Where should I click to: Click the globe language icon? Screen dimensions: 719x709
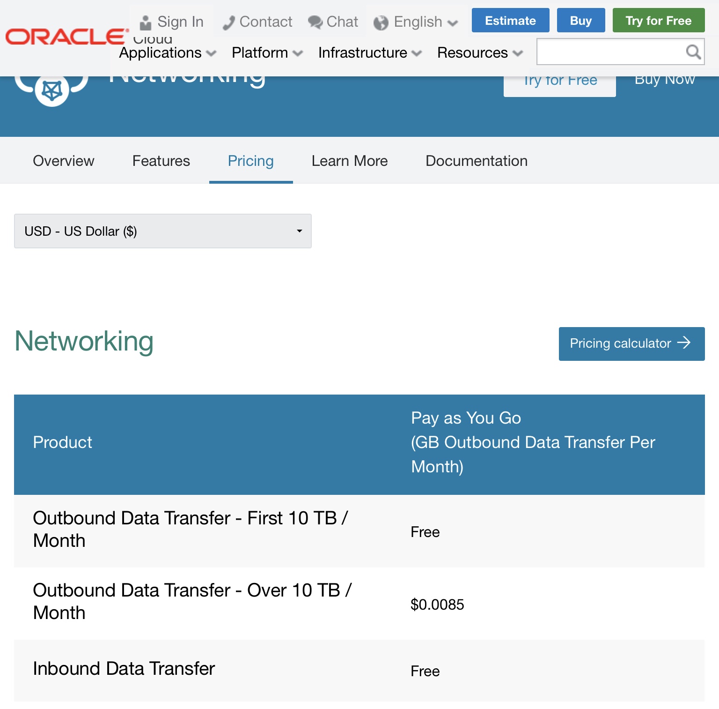(x=381, y=22)
